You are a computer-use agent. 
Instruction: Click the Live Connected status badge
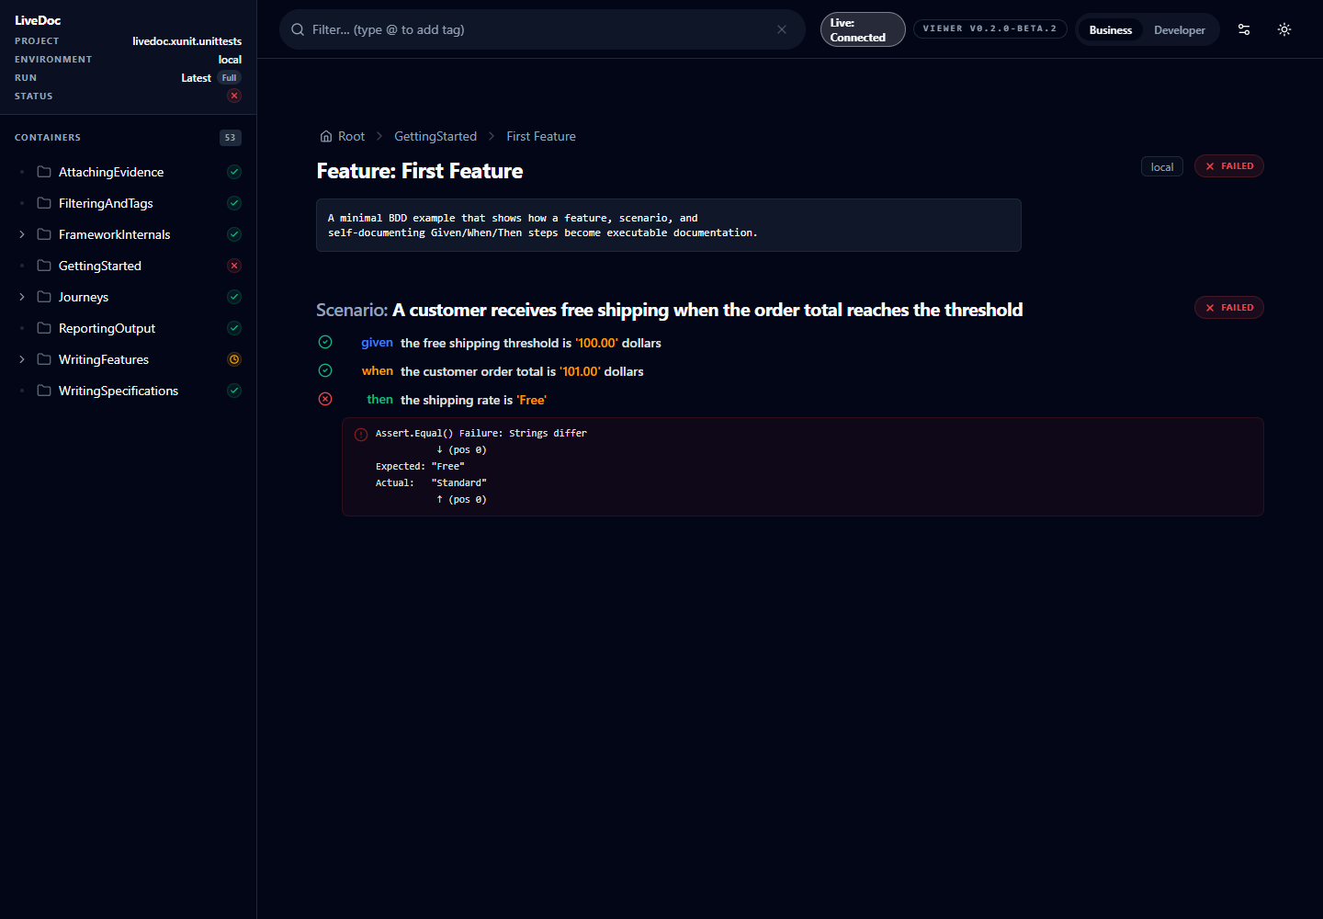pyautogui.click(x=863, y=29)
